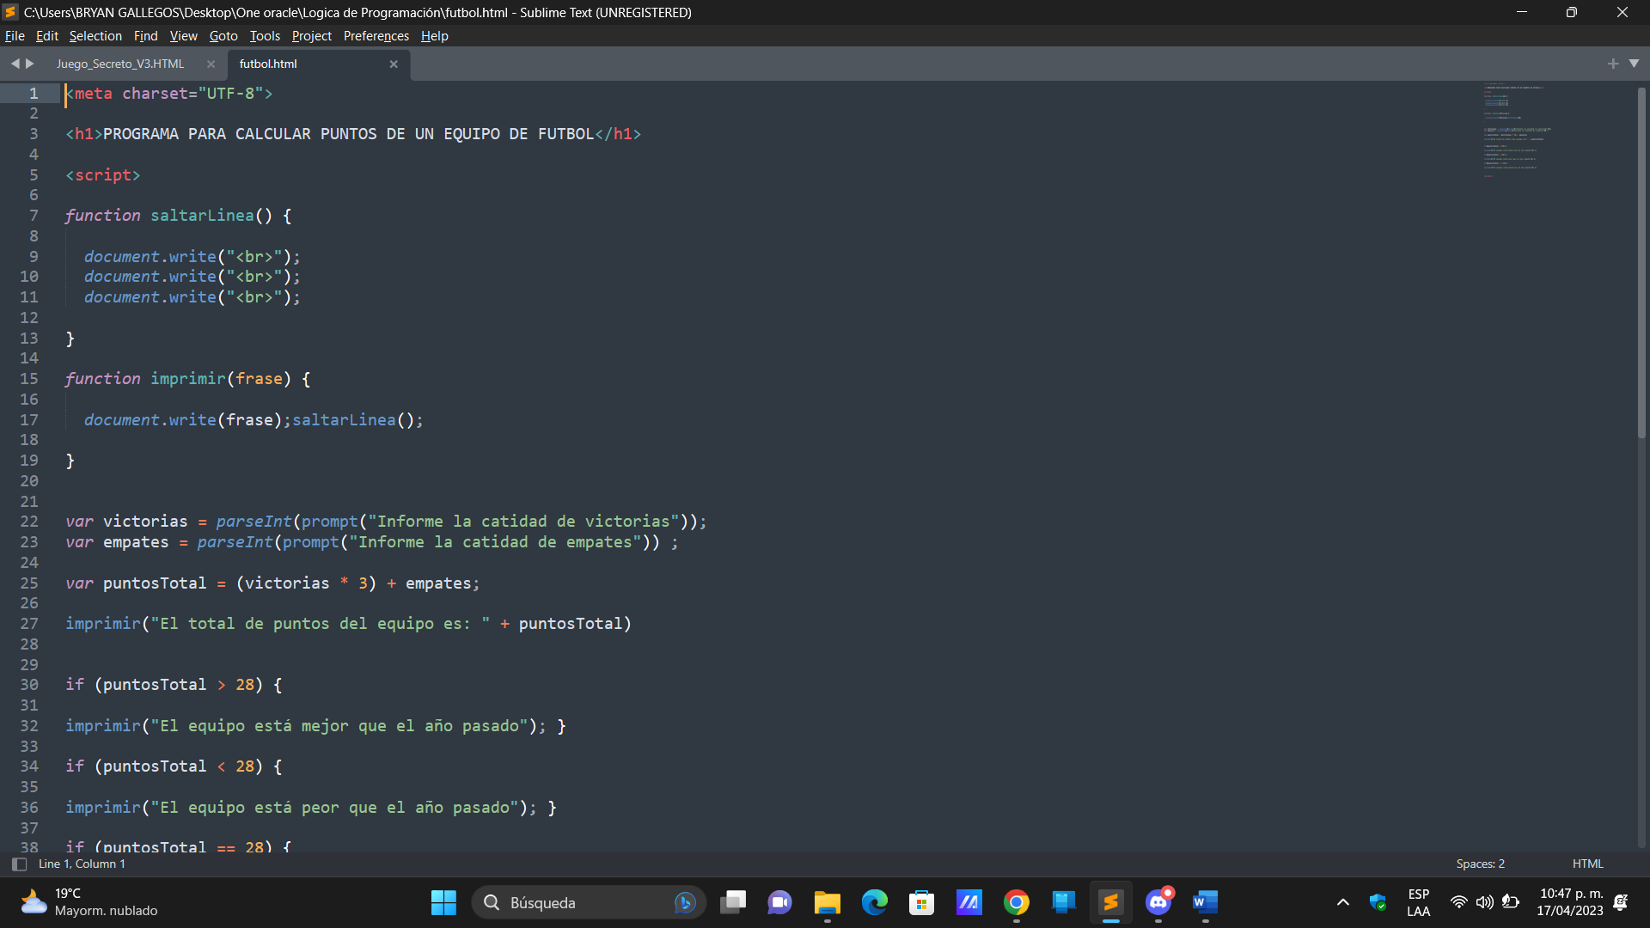Image resolution: width=1650 pixels, height=928 pixels.
Task: Open the weather widget showing 19°C
Action: (89, 902)
